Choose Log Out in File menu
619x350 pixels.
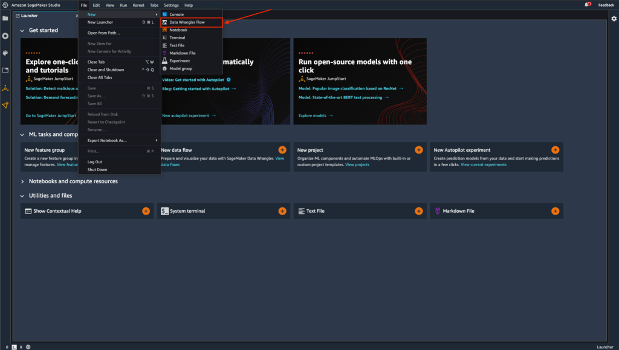119,162
